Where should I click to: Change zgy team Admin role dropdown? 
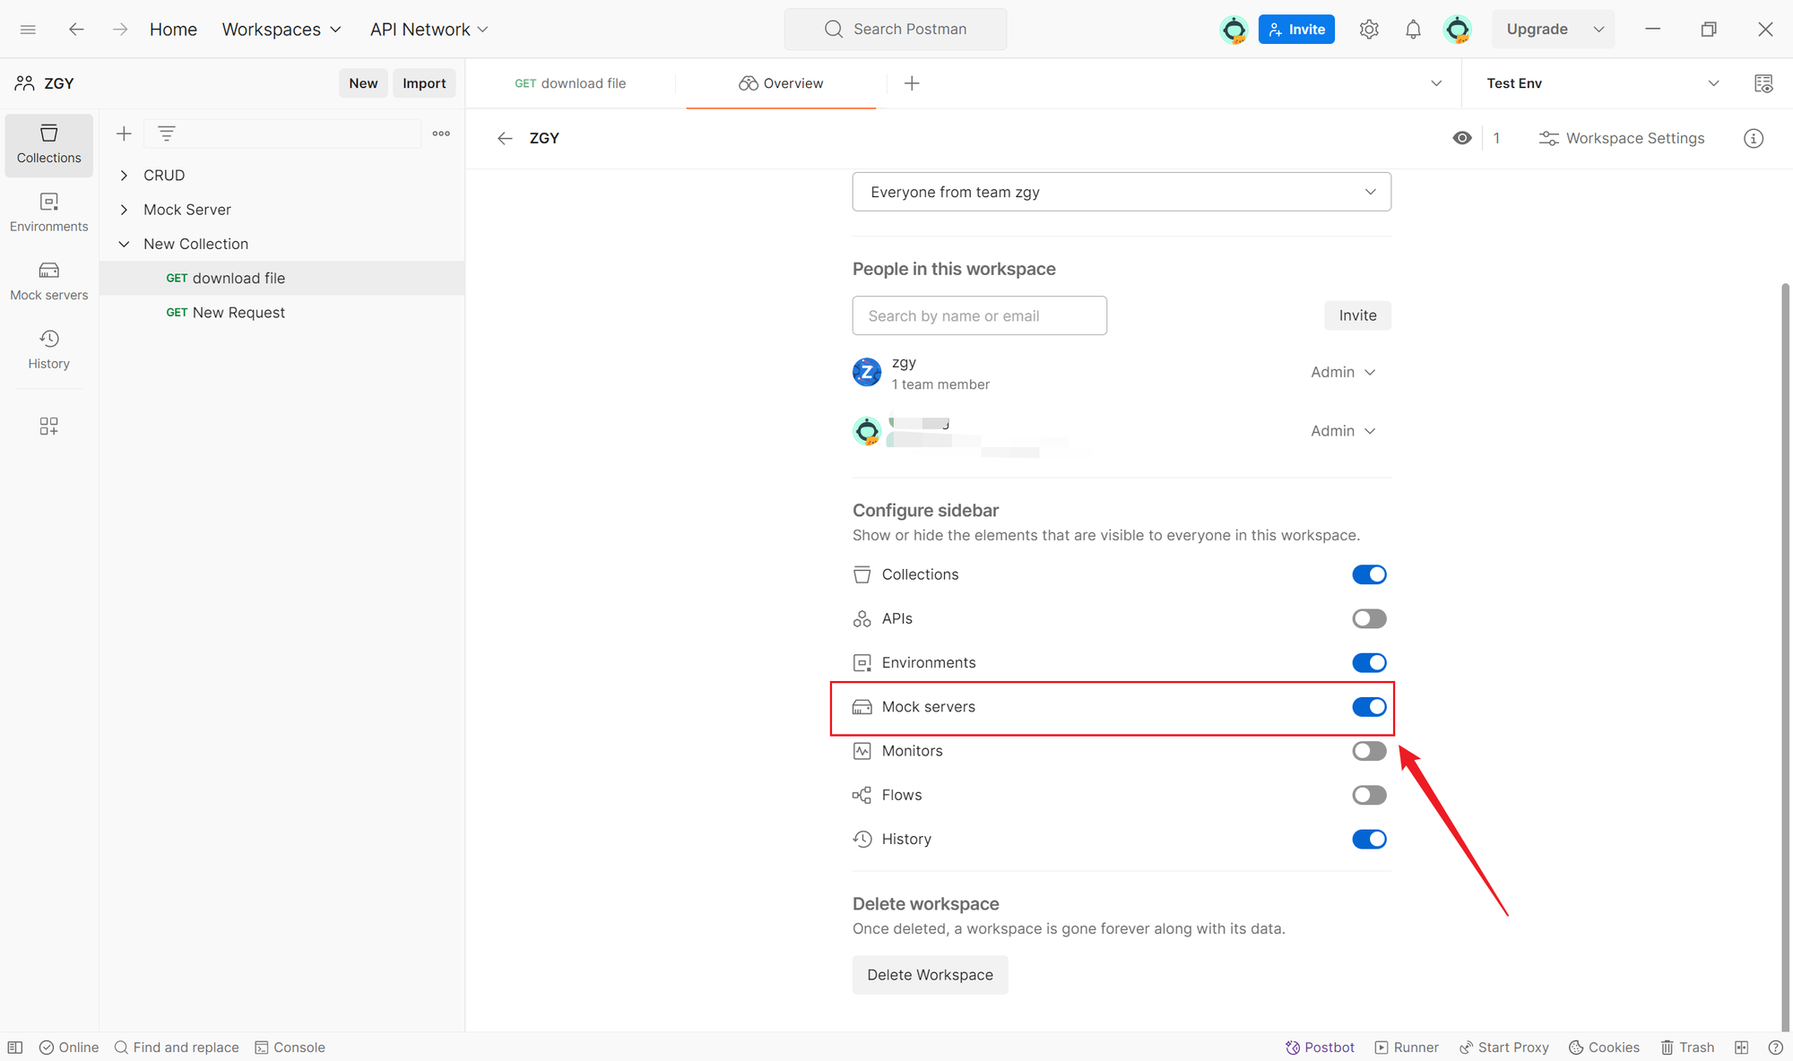coord(1343,372)
